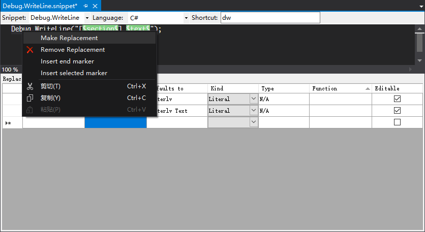This screenshot has width=425, height=232.
Task: Click the scissors Cut icon
Action: [x=30, y=86]
